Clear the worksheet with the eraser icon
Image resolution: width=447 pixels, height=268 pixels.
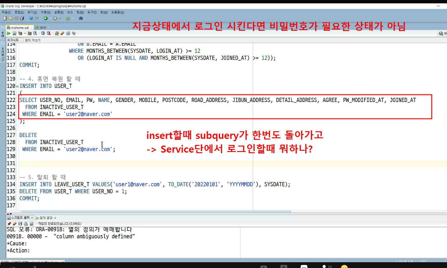(x=62, y=33)
